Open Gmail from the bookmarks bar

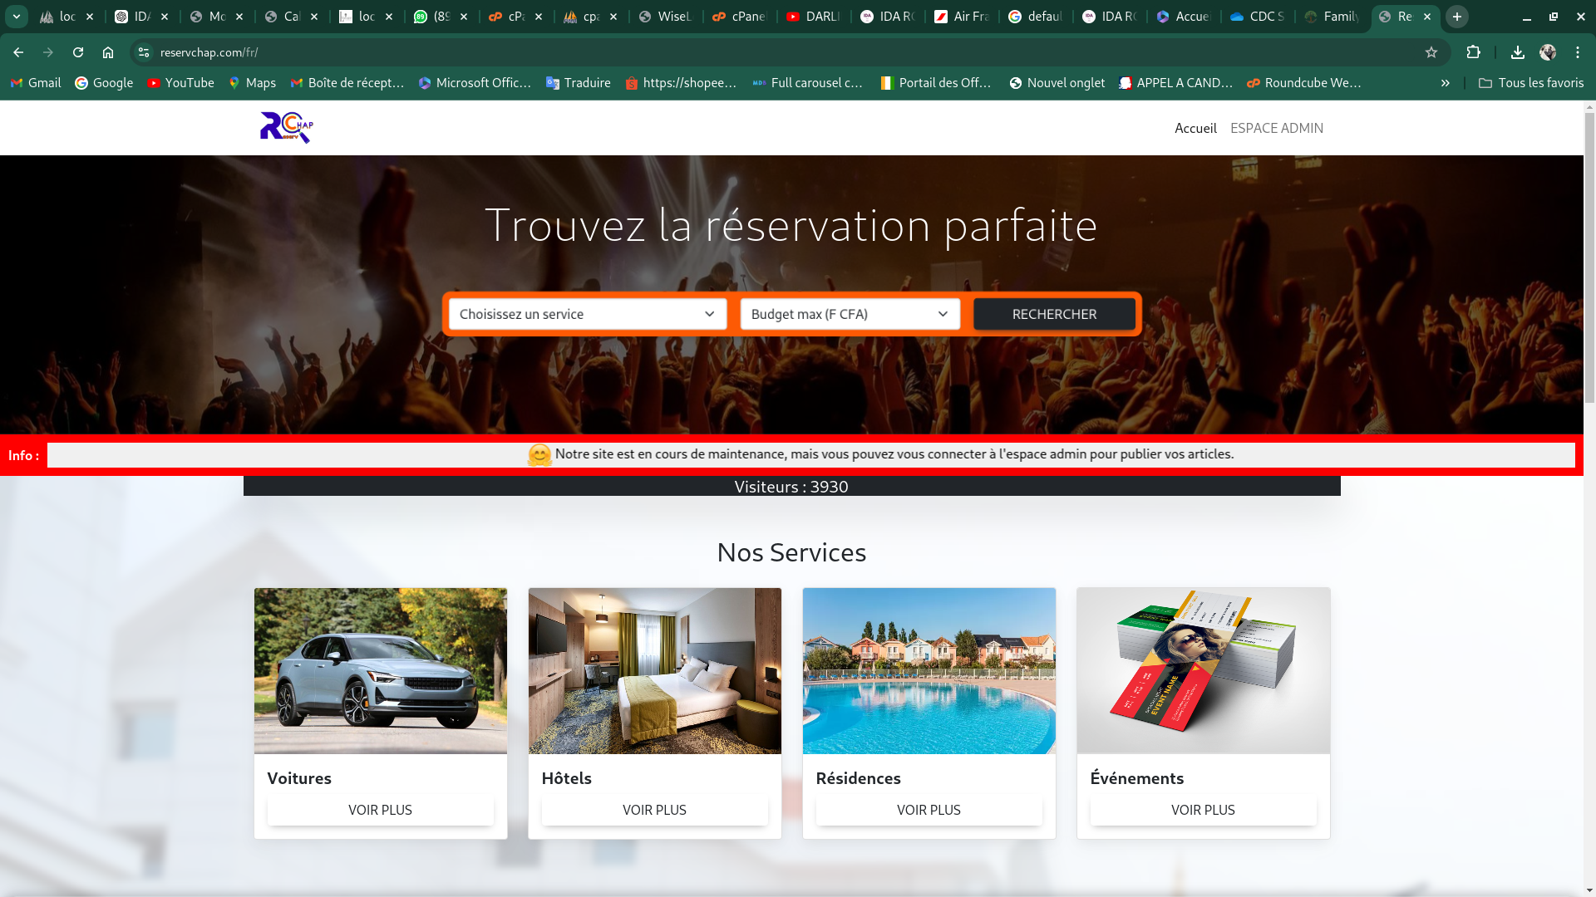(x=35, y=82)
